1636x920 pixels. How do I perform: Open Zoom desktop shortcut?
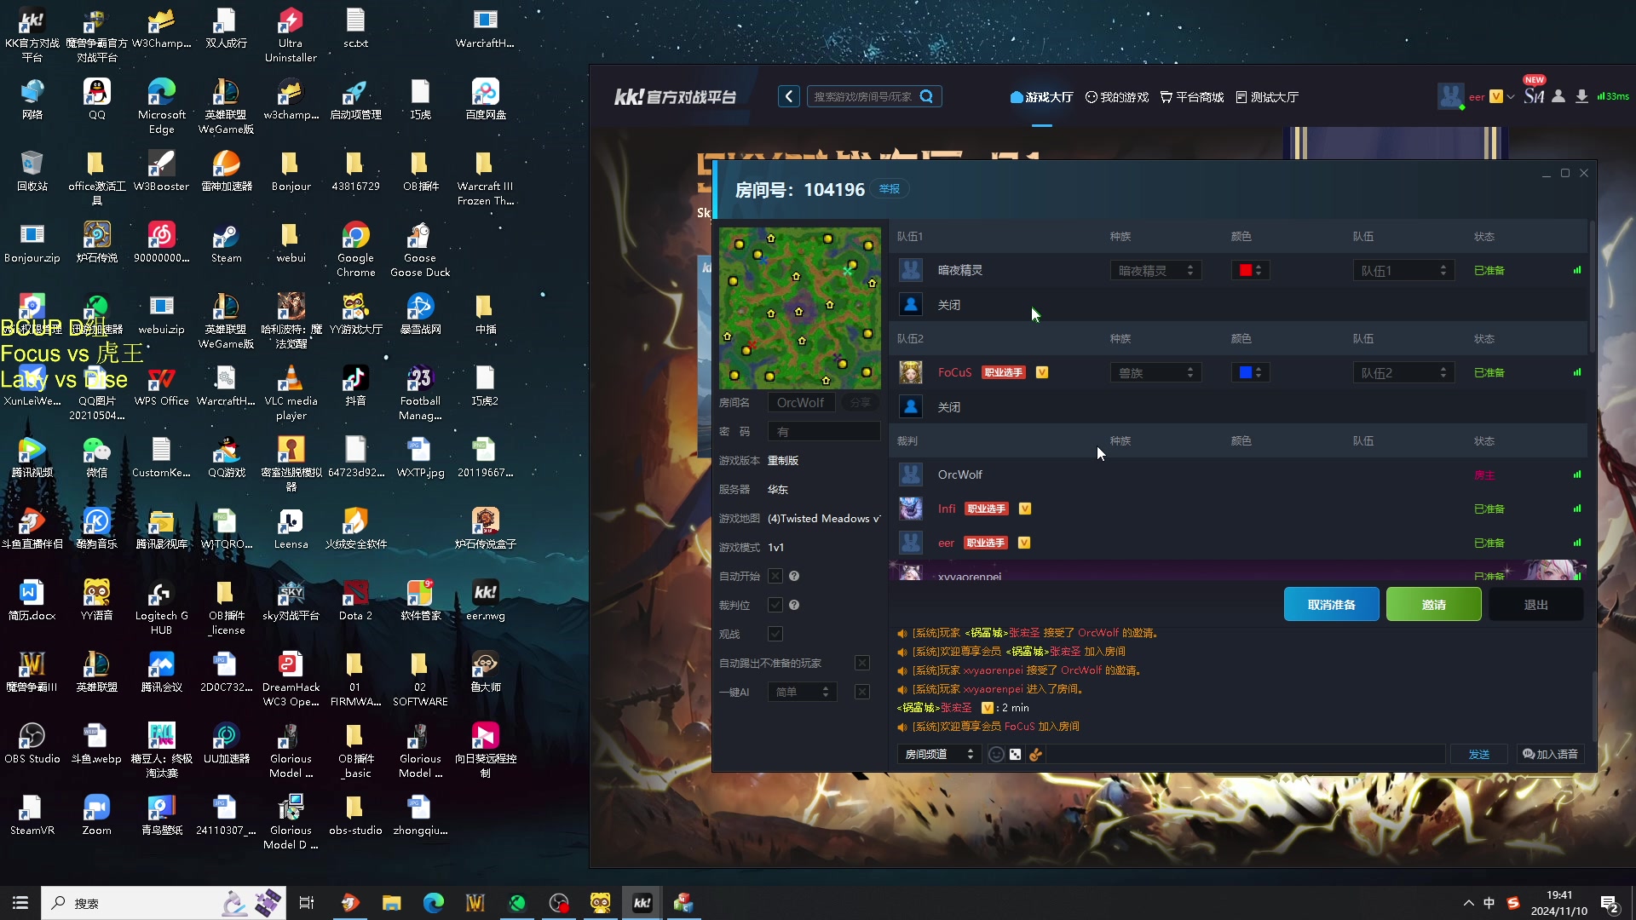(x=96, y=815)
